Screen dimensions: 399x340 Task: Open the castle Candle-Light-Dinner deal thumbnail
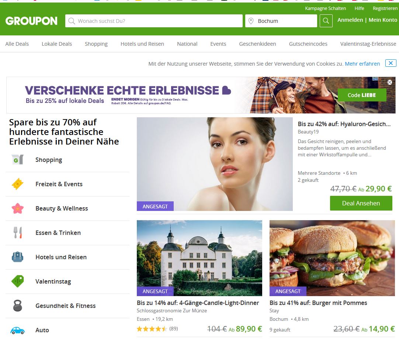click(199, 258)
